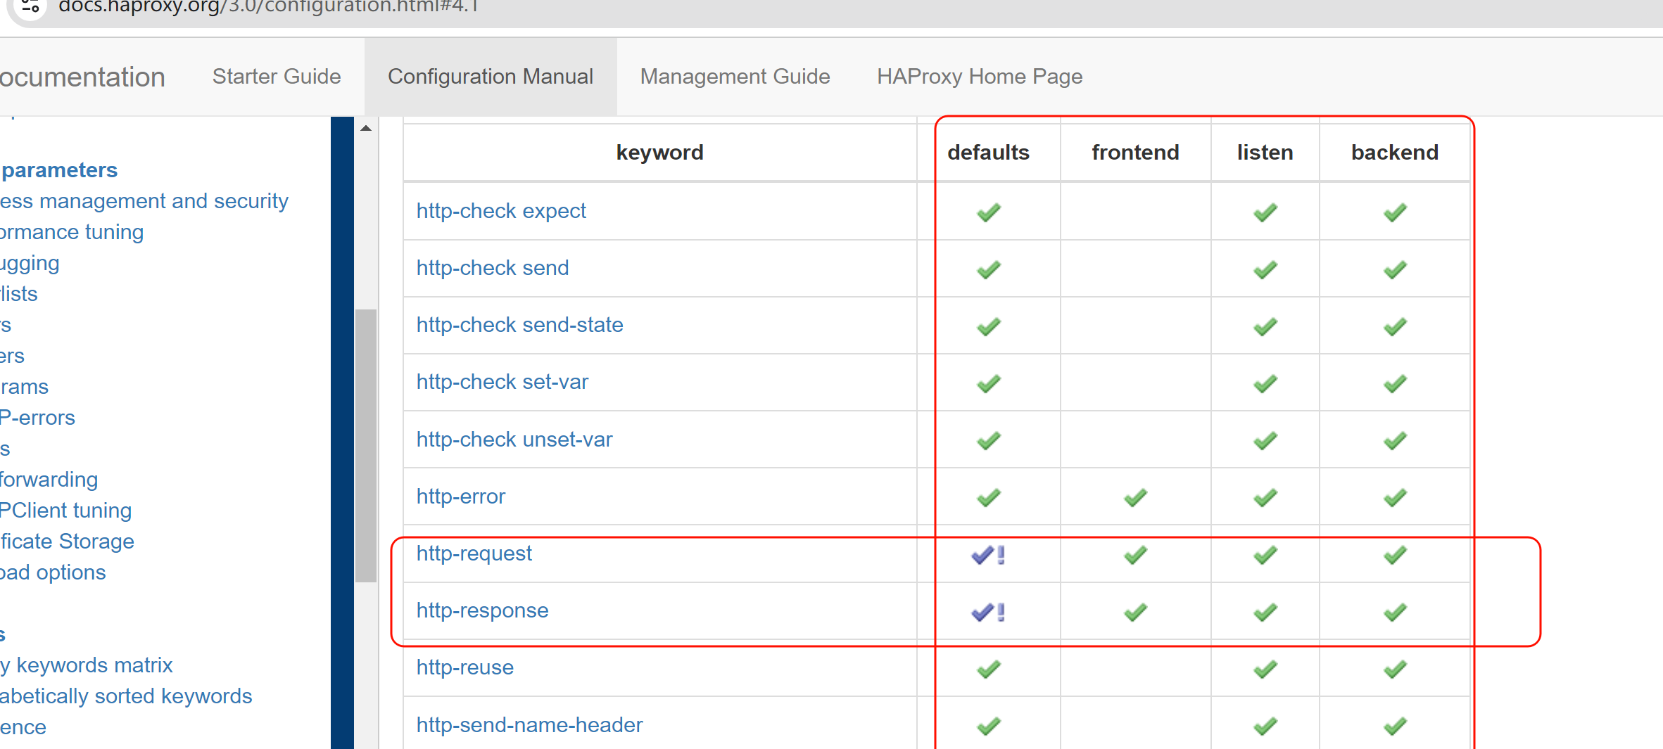The image size is (1663, 749).
Task: Select the Configuration Manual tab
Action: pos(491,77)
